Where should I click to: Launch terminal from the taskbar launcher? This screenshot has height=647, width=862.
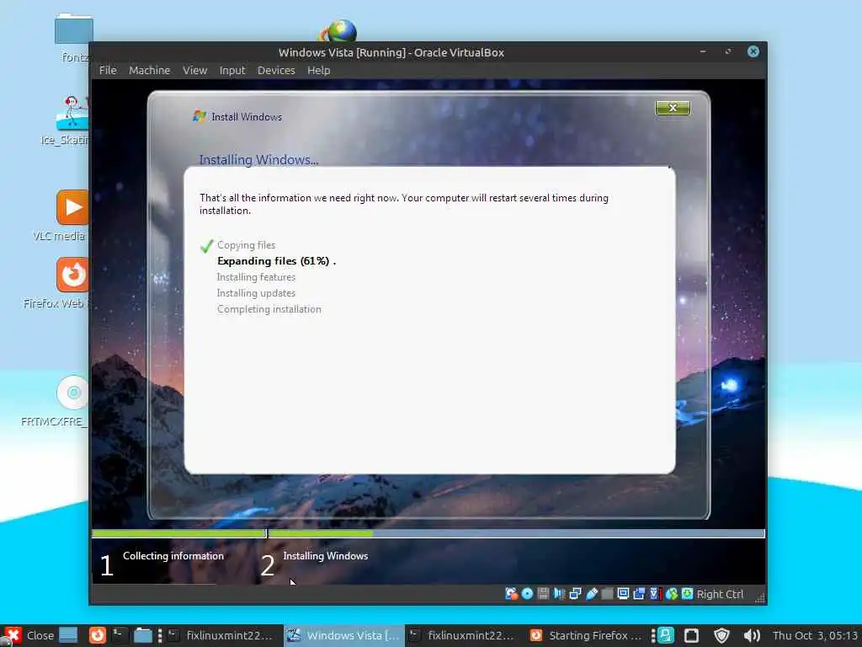tap(120, 635)
